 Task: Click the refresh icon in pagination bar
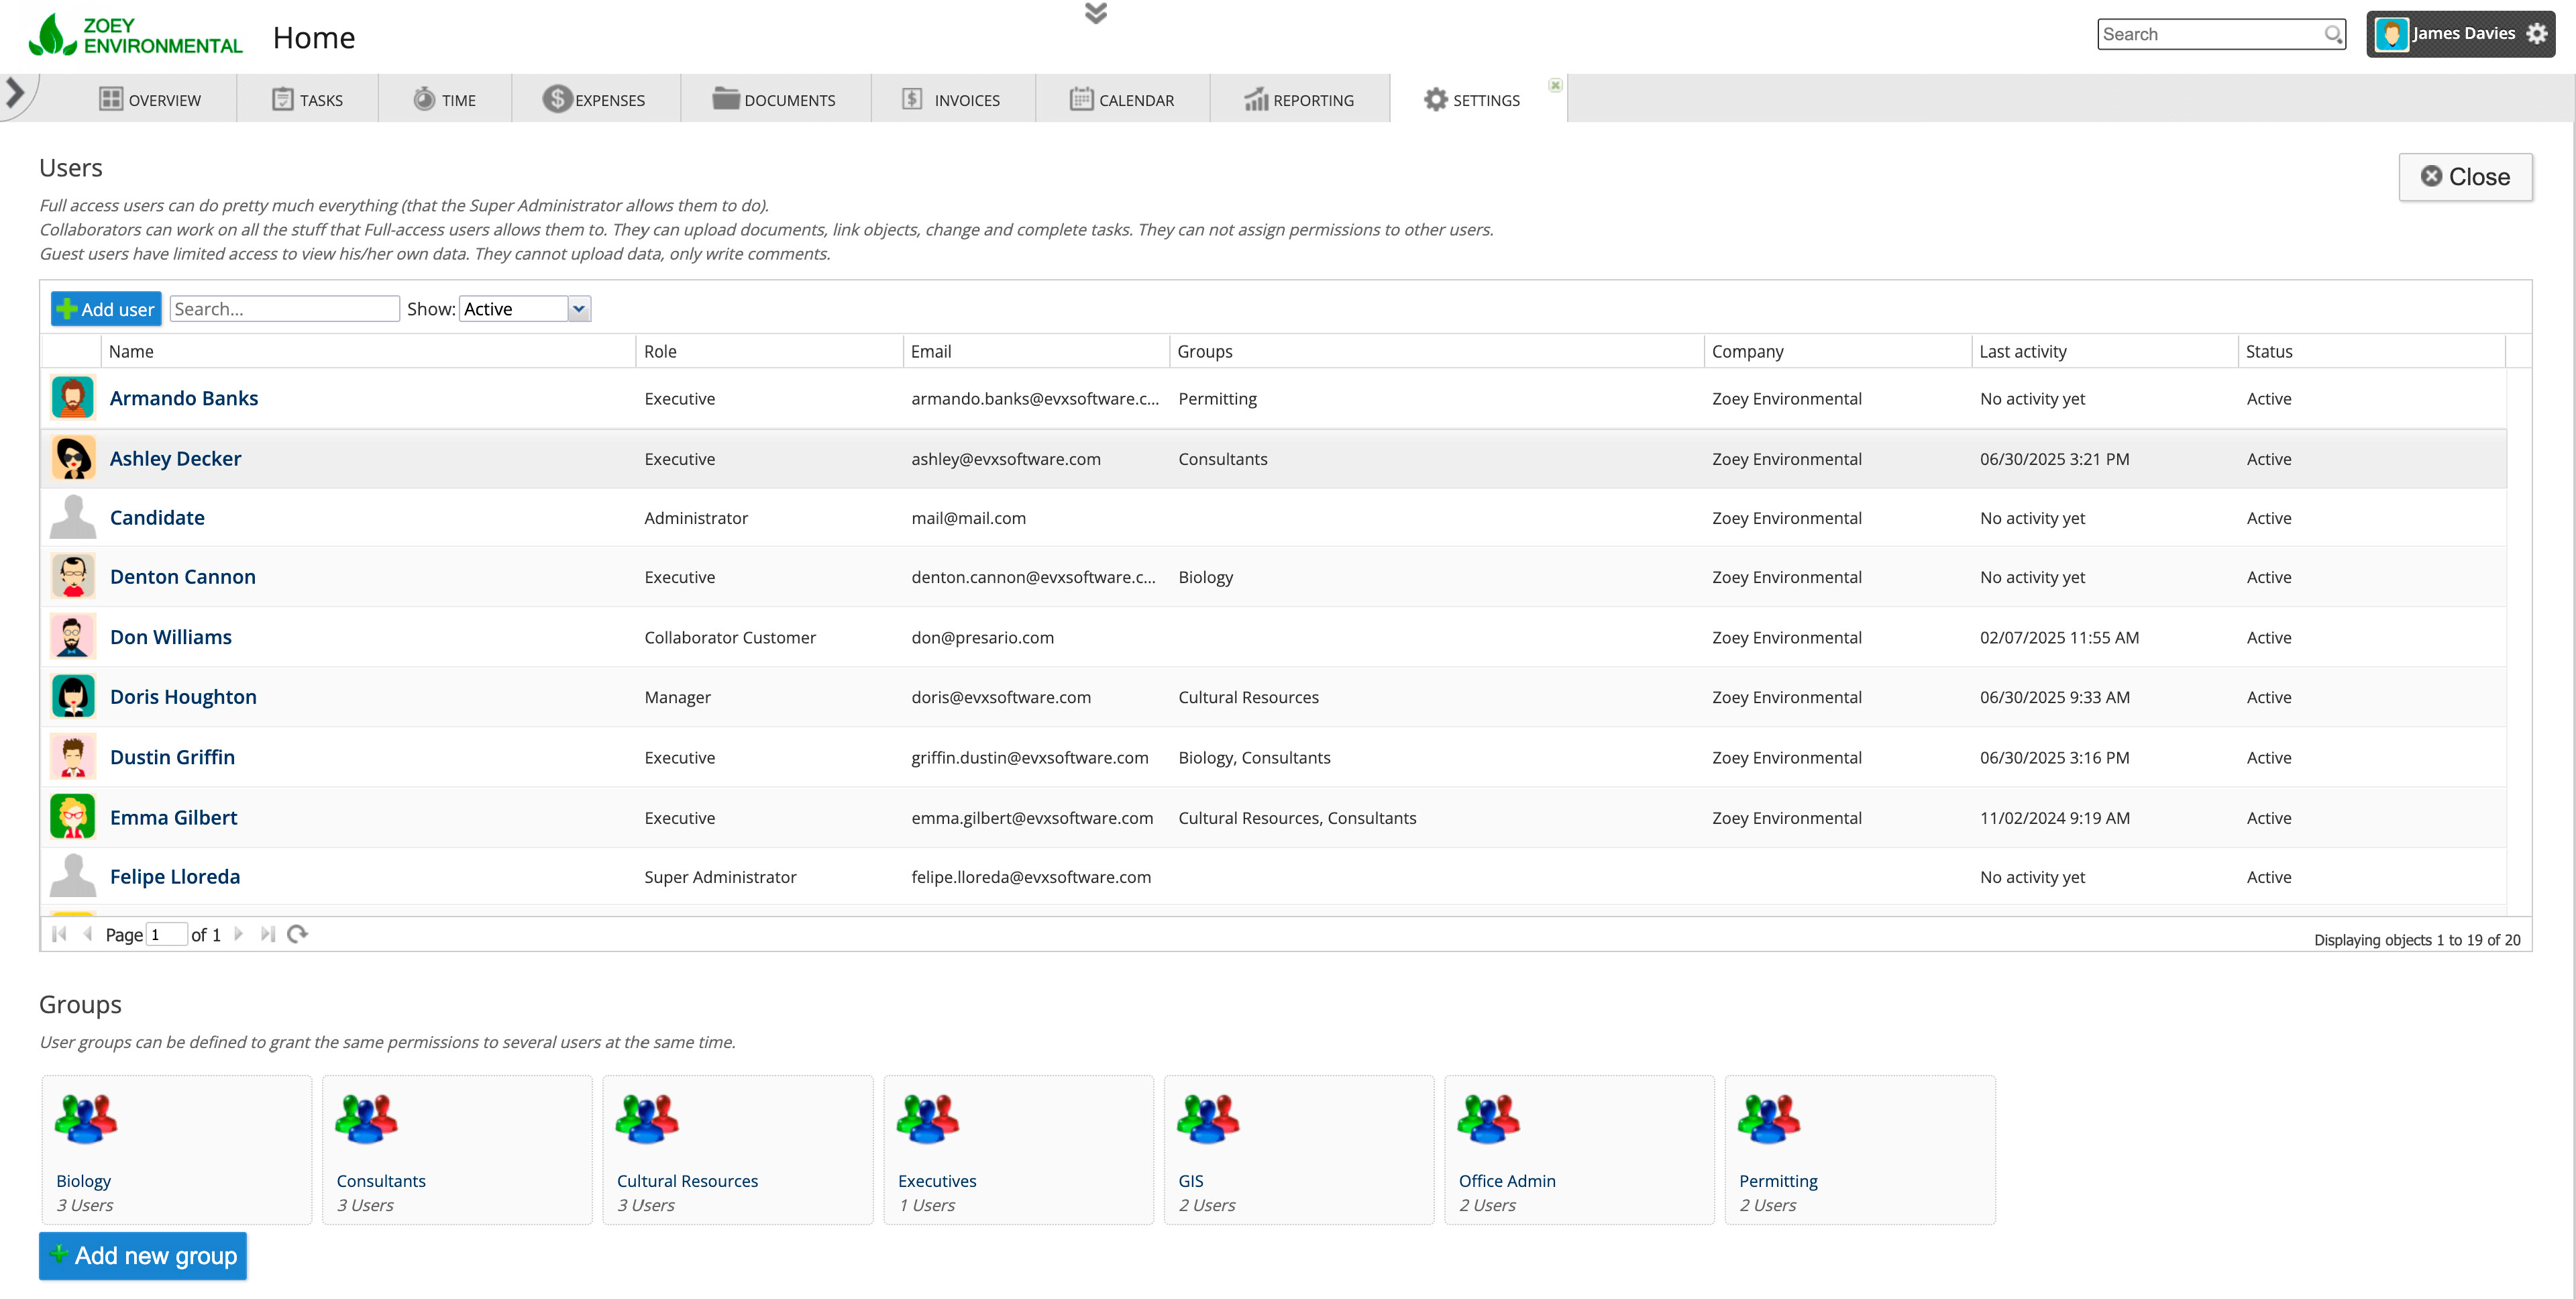pos(297,934)
